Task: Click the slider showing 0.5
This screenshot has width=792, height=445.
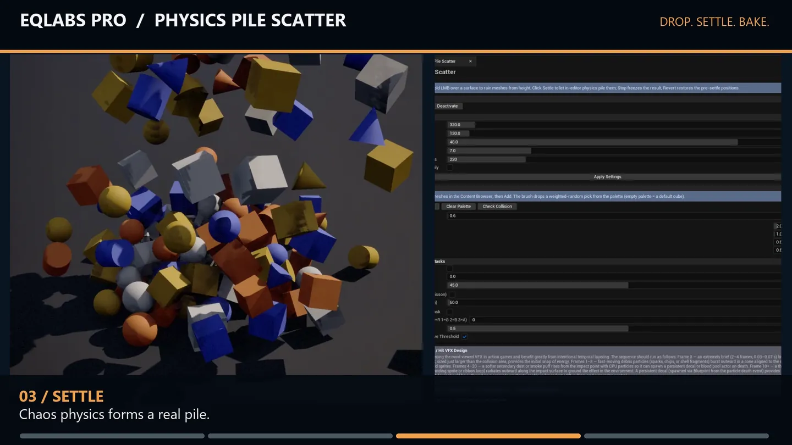Action: pyautogui.click(x=614, y=329)
